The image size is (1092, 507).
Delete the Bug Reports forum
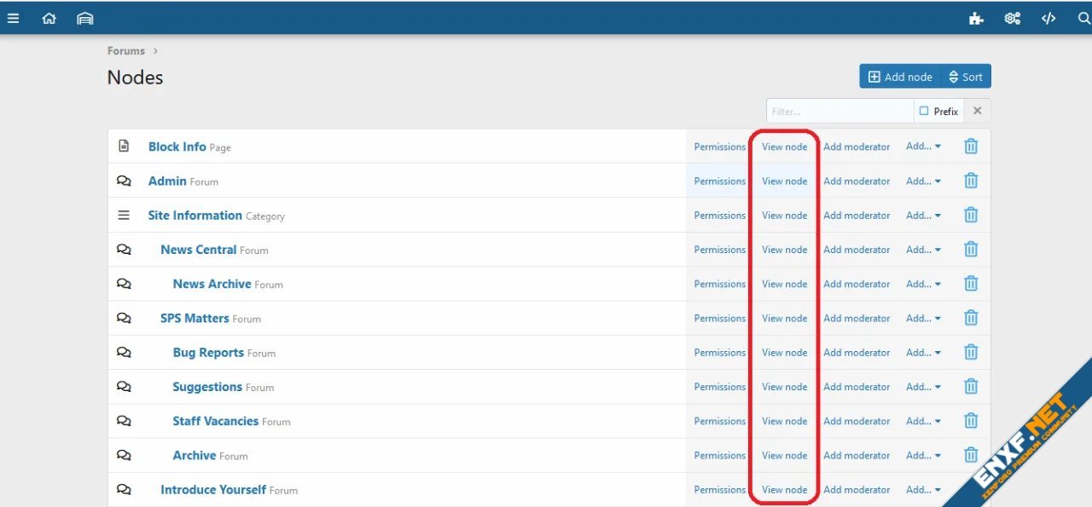pyautogui.click(x=971, y=353)
